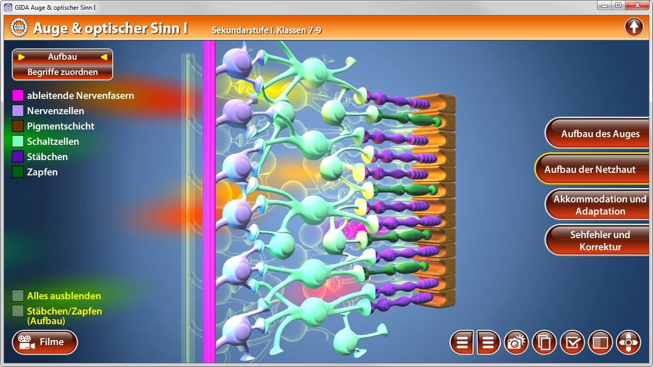Toggle the Alles ausblenden checkbox
Screen dimensions: 653x367
pyautogui.click(x=18, y=296)
